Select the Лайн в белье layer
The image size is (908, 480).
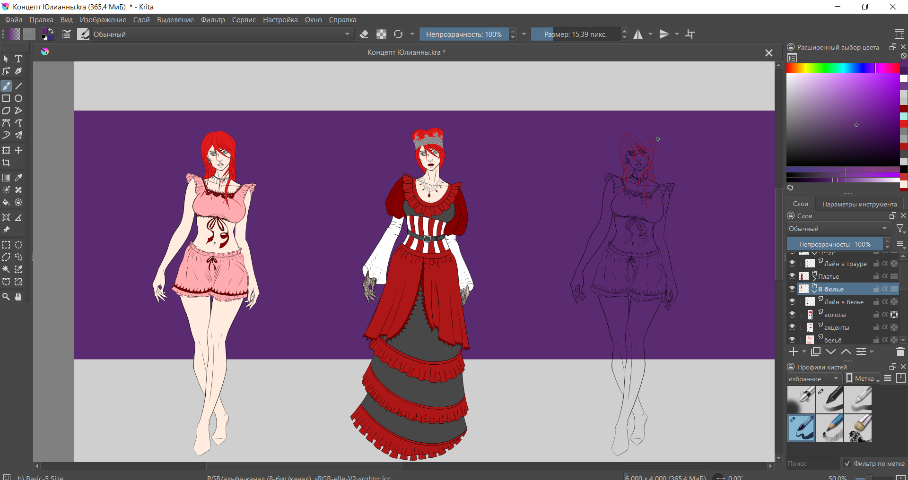(843, 302)
